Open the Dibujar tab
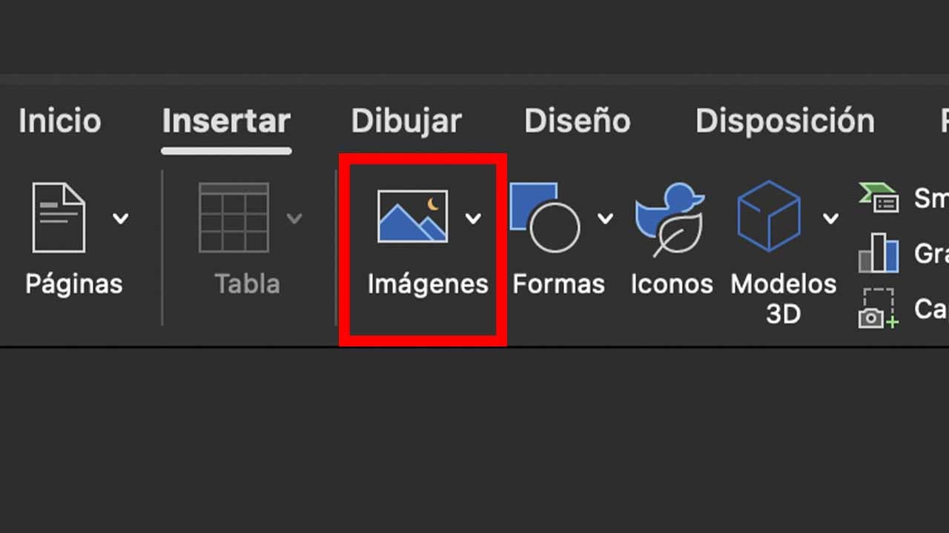The image size is (949, 533). pyautogui.click(x=406, y=121)
